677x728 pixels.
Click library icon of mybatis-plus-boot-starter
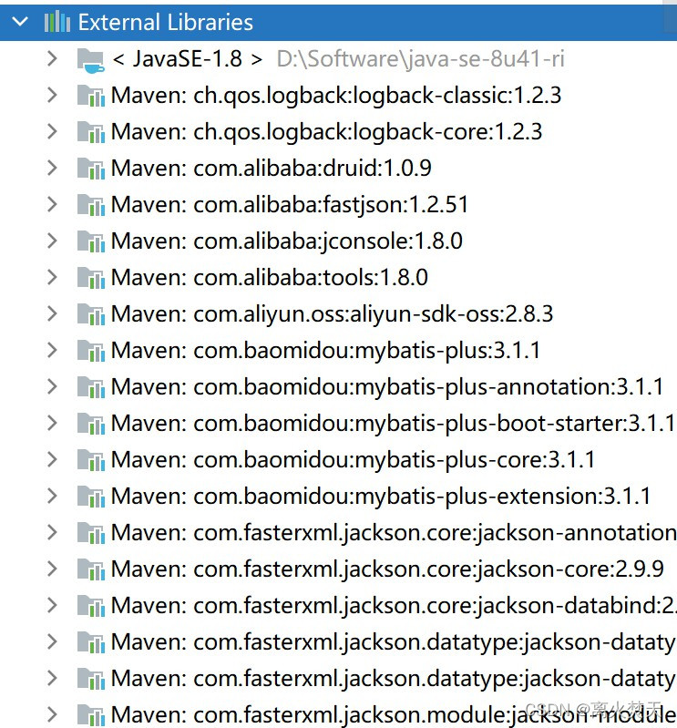tap(91, 424)
